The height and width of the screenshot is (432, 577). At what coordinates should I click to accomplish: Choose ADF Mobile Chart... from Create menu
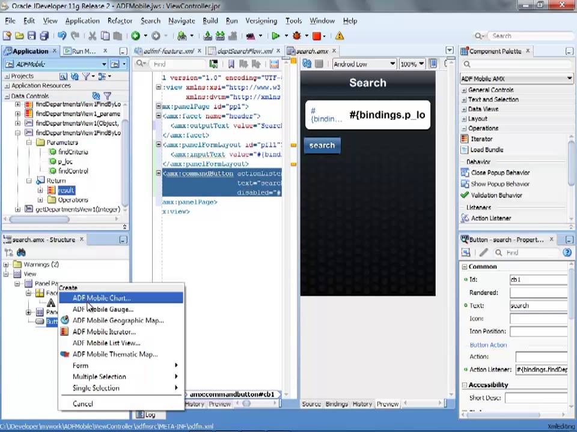click(121, 298)
